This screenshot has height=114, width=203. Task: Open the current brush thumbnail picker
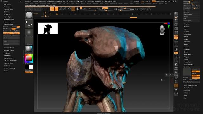(x=29, y=15)
